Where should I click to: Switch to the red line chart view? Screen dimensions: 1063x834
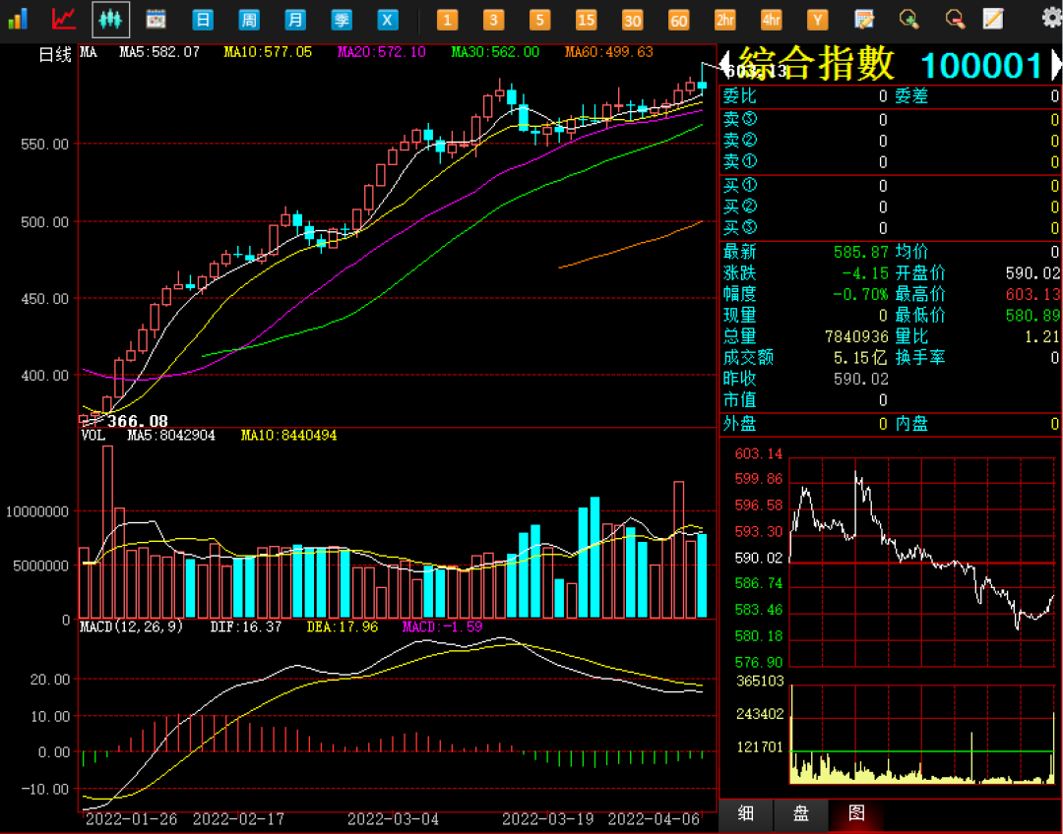click(x=64, y=19)
